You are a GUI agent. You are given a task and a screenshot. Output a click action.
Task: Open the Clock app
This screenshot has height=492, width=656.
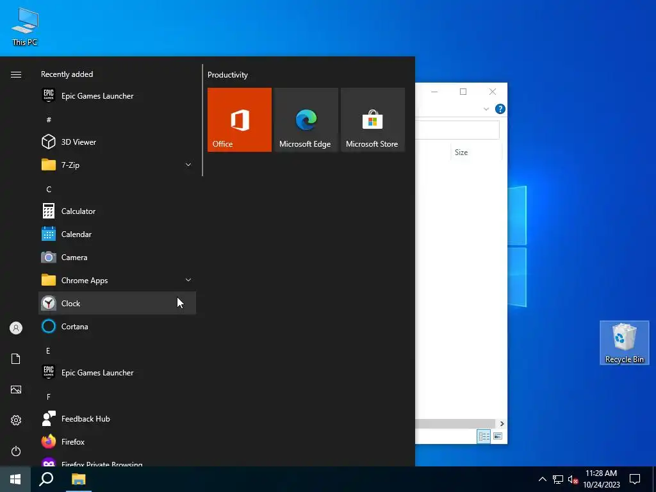(117, 303)
